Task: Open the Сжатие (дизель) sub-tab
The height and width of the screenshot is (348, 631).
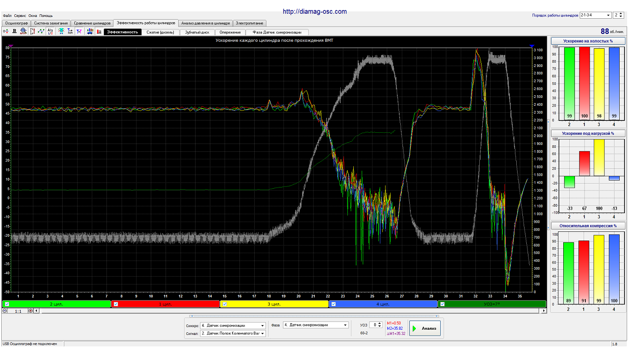Action: [x=160, y=32]
